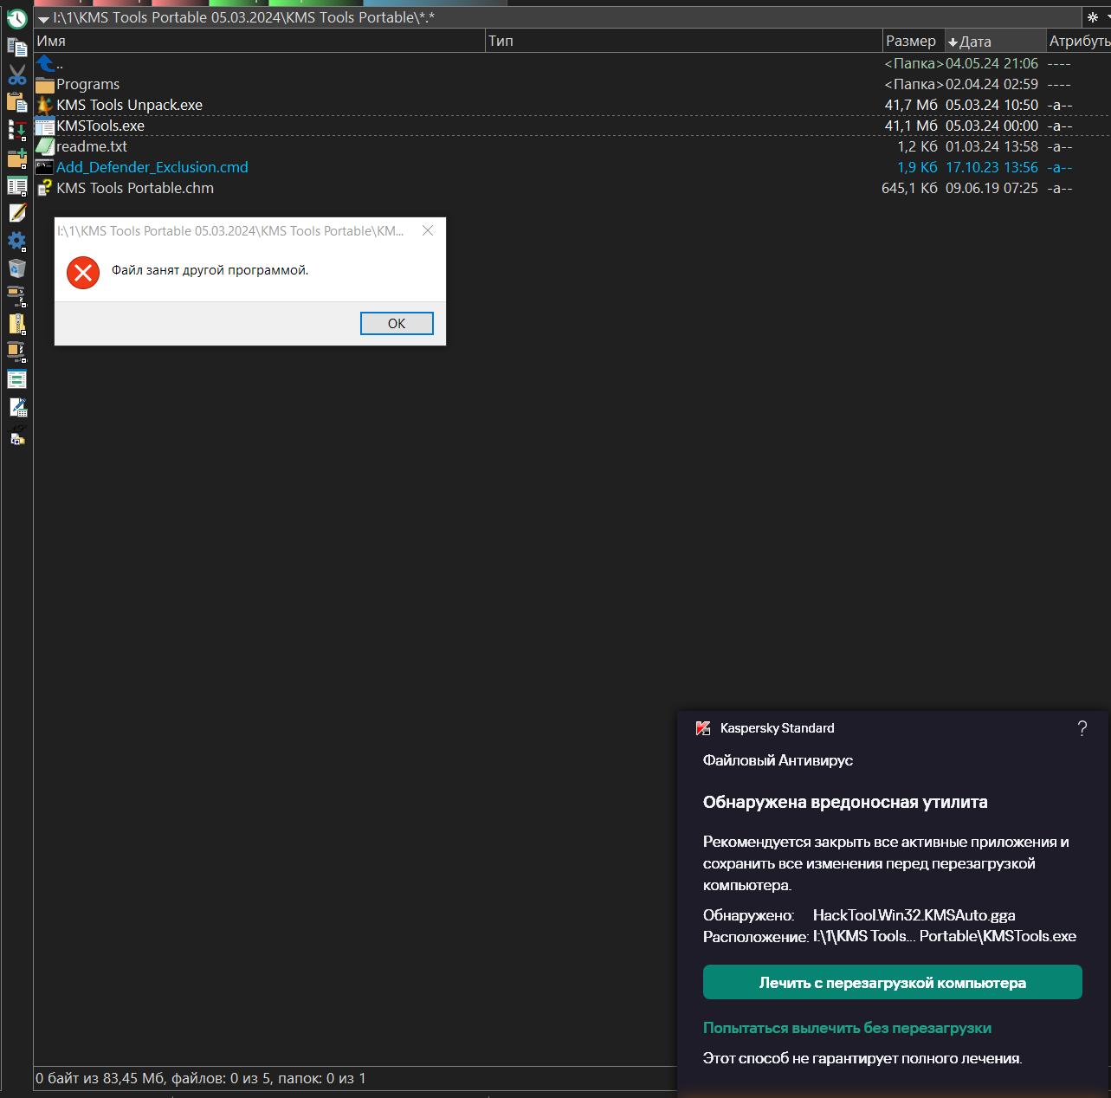
Task: Click the new folder icon with plus
Action: 17,158
